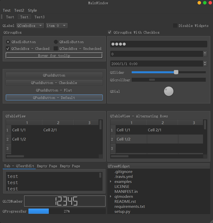Image resolution: width=213 pixels, height=223 pixels.
Task: Uncheck the QCheckBox - Checked box
Action: click(x=8, y=49)
